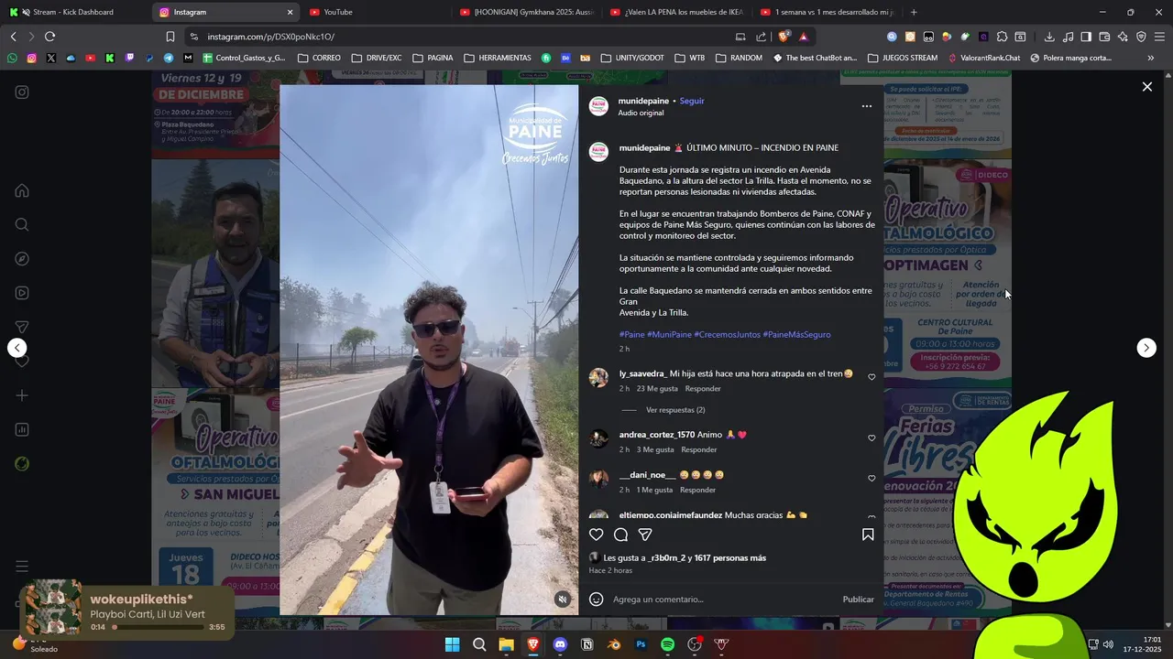Open the CORREO bookmarks folder
The height and width of the screenshot is (659, 1173).
319,58
